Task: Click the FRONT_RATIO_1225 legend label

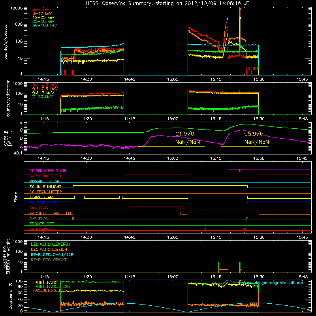Action: tap(51, 286)
